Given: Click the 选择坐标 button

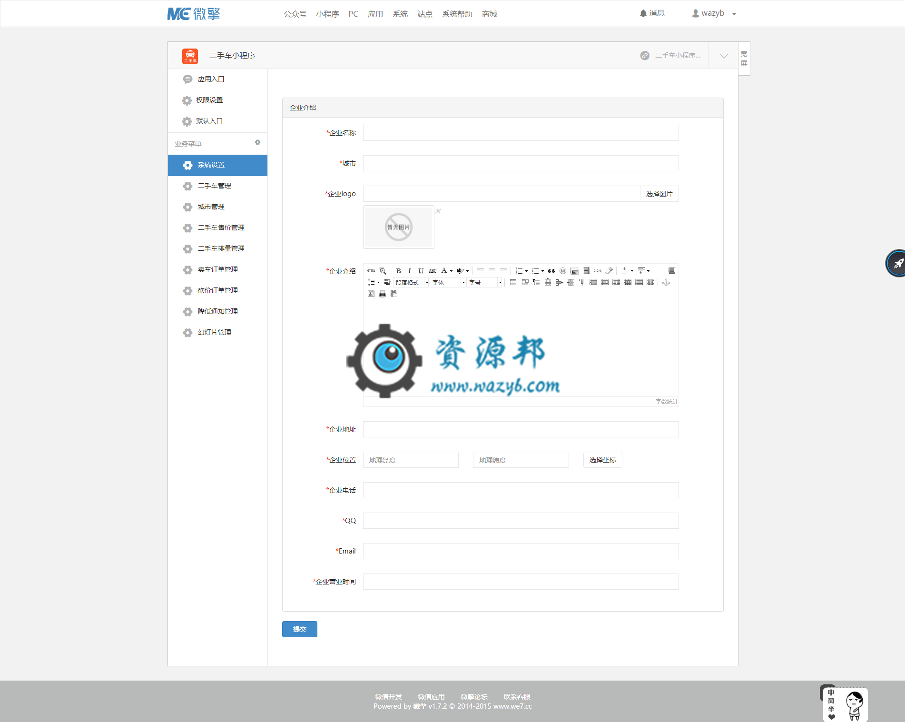Looking at the screenshot, I should (602, 460).
